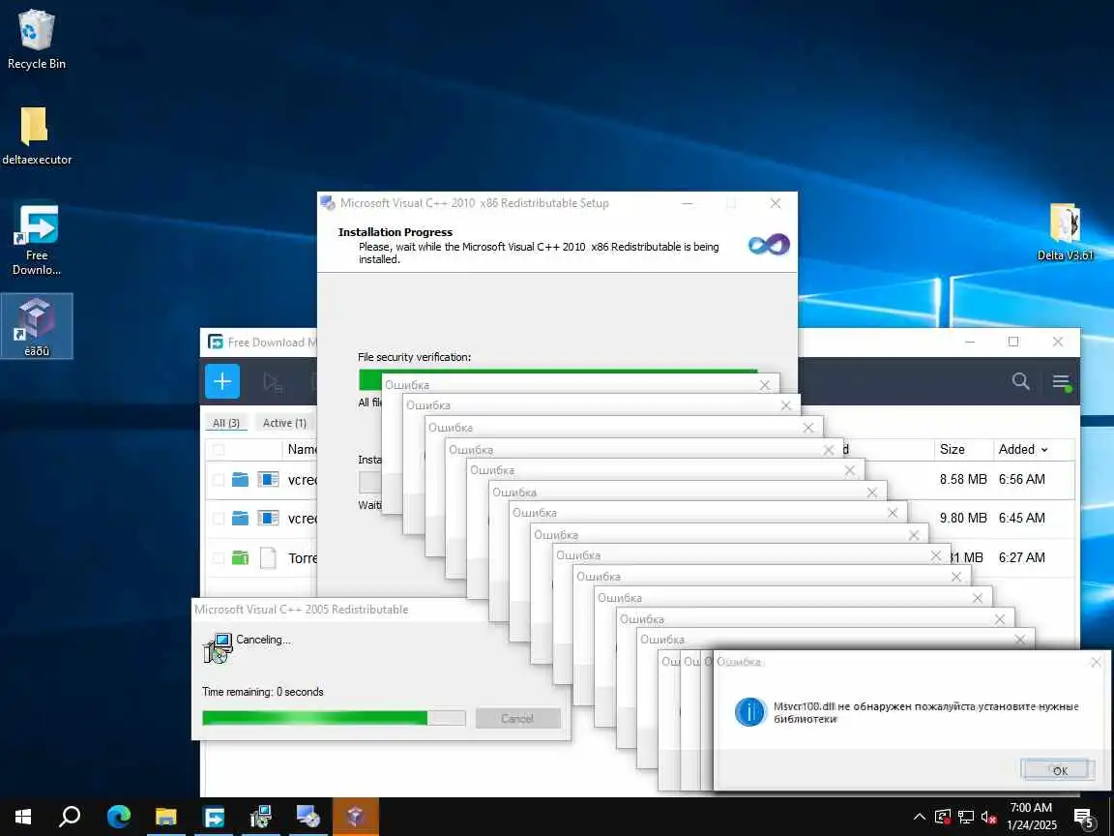Click the Visual C++ 2005 progress bar
1114x836 pixels.
coord(334,718)
